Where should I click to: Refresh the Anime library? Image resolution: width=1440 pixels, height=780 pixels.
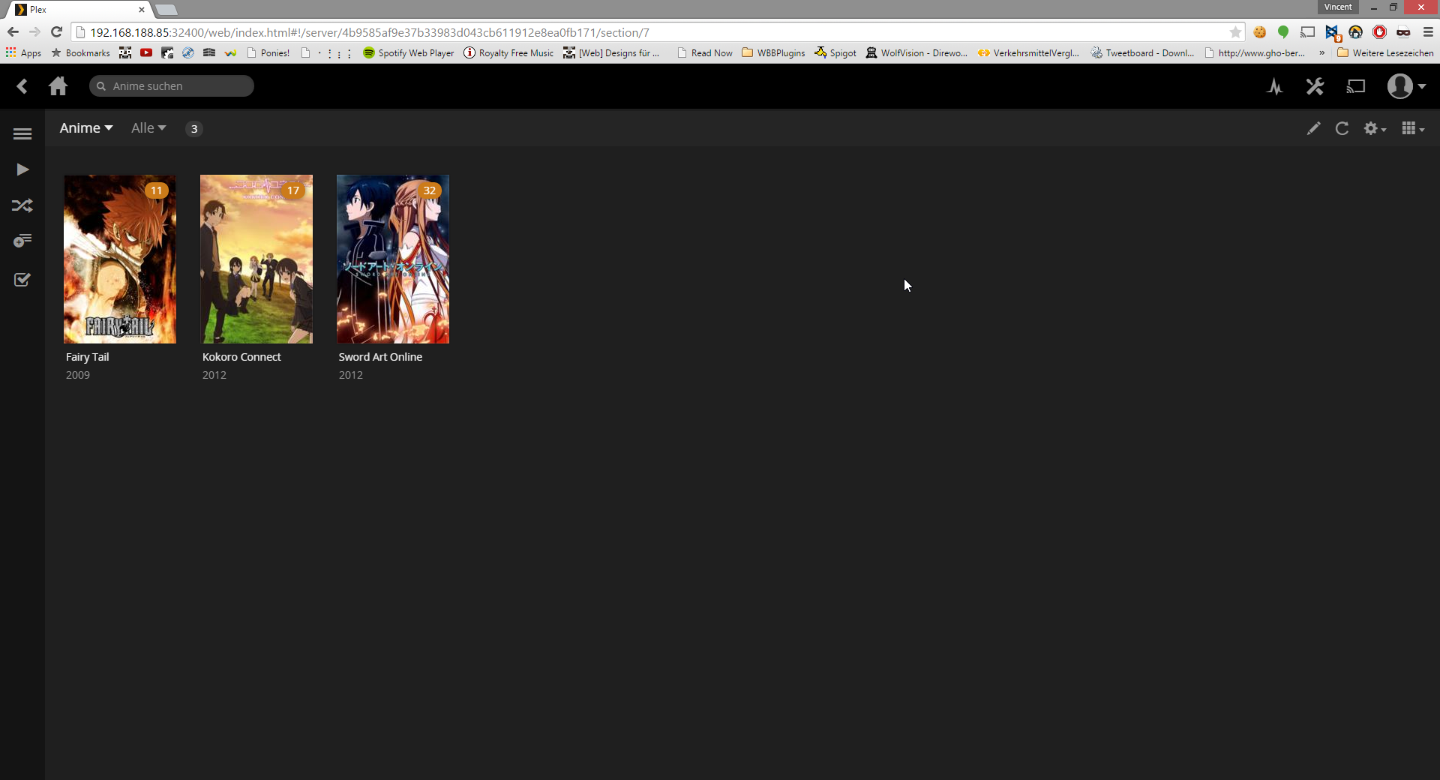pyautogui.click(x=1342, y=129)
